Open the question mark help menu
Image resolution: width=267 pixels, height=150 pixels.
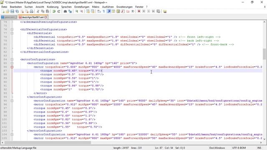coord(146,7)
